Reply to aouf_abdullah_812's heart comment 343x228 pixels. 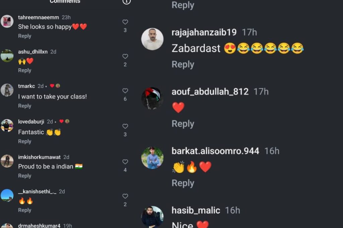(183, 124)
